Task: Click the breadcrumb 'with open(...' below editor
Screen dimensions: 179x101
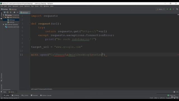Action: tap(42, 89)
